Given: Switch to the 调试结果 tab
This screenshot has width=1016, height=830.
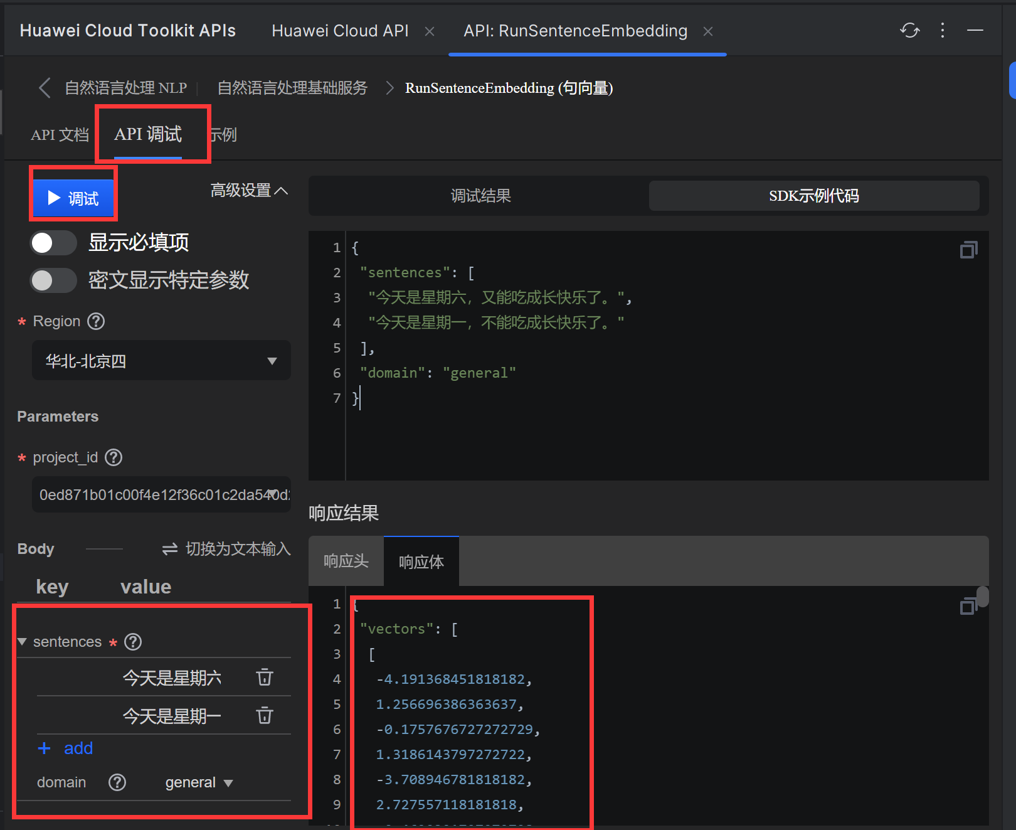Looking at the screenshot, I should point(480,196).
